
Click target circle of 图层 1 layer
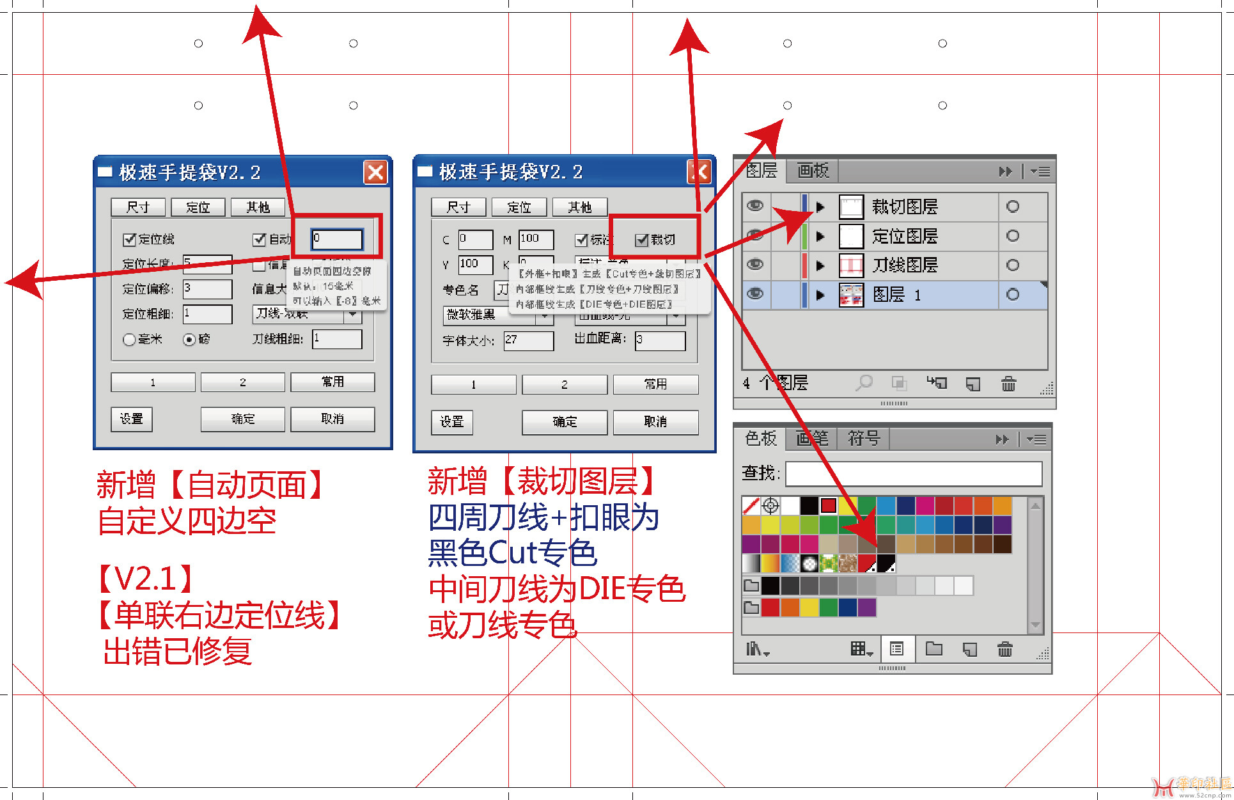pos(1013,294)
